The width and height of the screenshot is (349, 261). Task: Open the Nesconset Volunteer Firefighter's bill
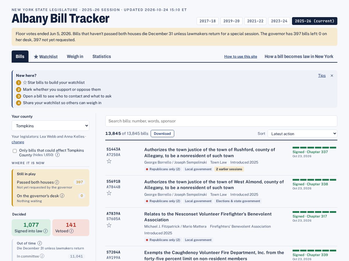point(208,217)
